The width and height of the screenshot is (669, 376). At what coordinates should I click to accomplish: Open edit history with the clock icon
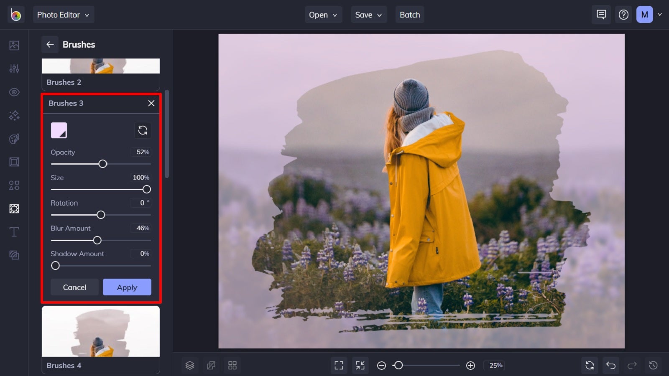tap(652, 365)
